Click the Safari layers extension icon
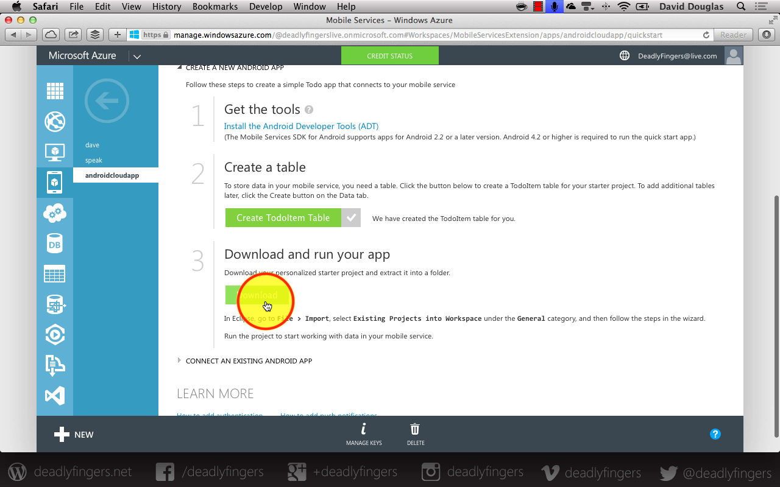Viewport: 780px width, 487px height. click(94, 35)
